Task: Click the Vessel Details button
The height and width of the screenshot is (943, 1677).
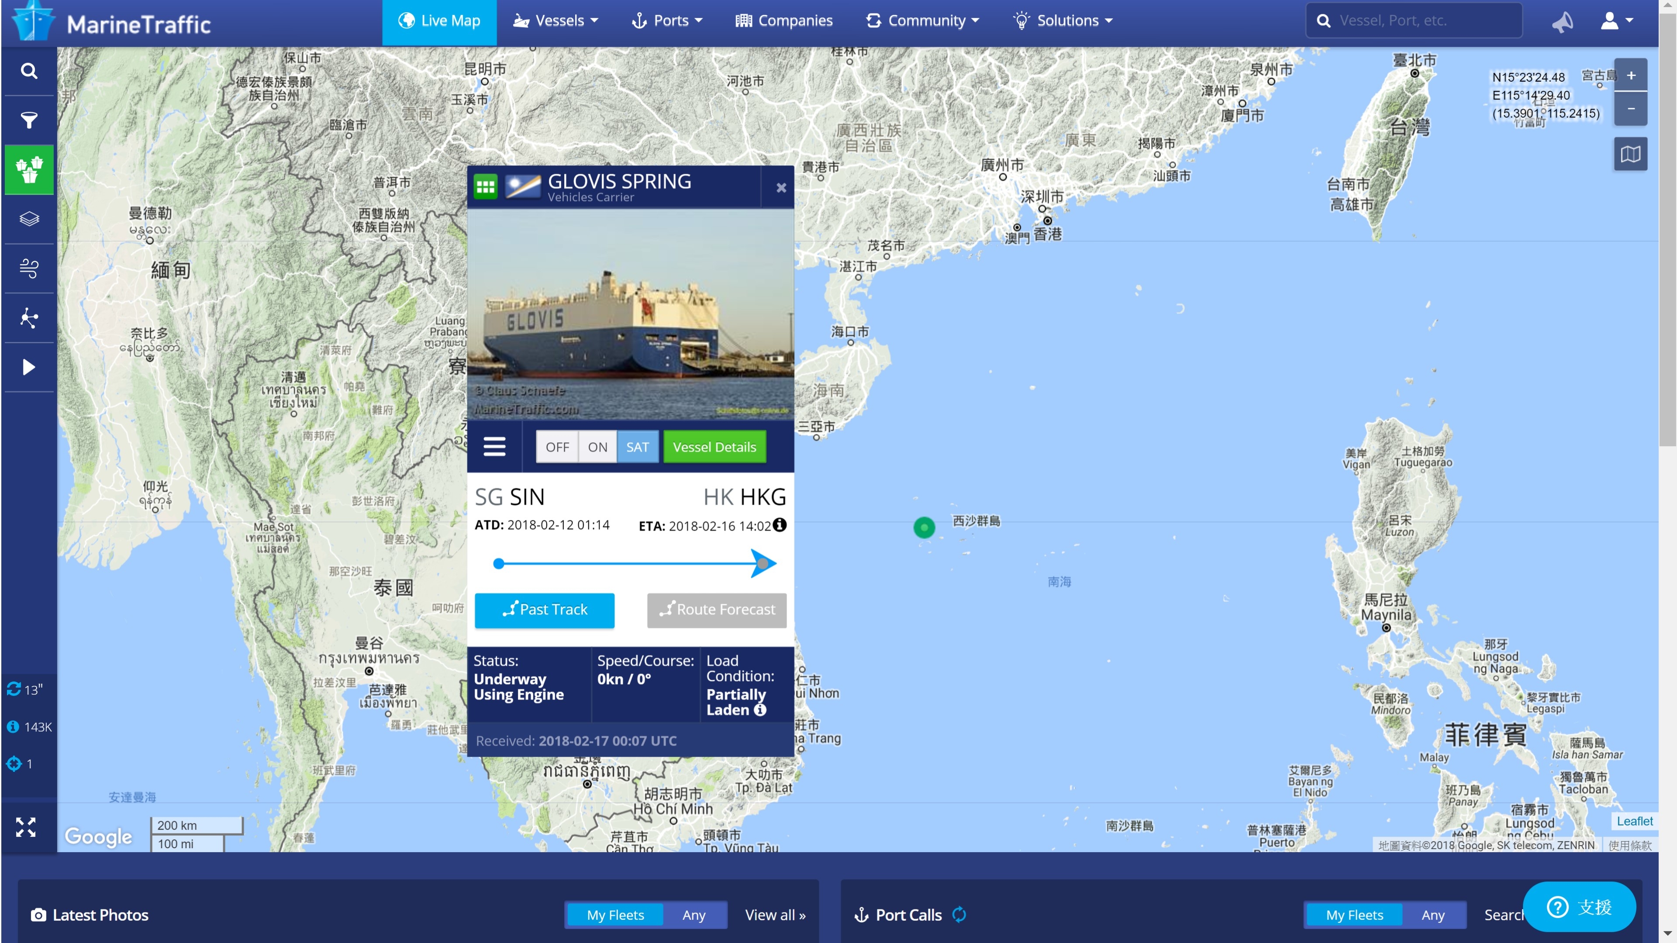Action: click(714, 447)
